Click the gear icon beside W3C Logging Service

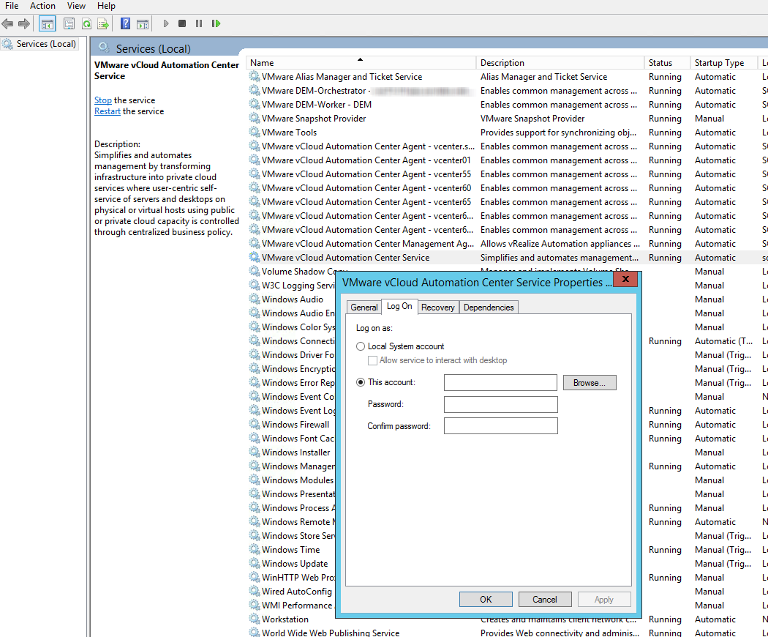coord(255,285)
